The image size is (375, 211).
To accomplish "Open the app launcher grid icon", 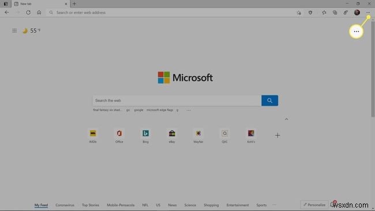I will (x=14, y=31).
